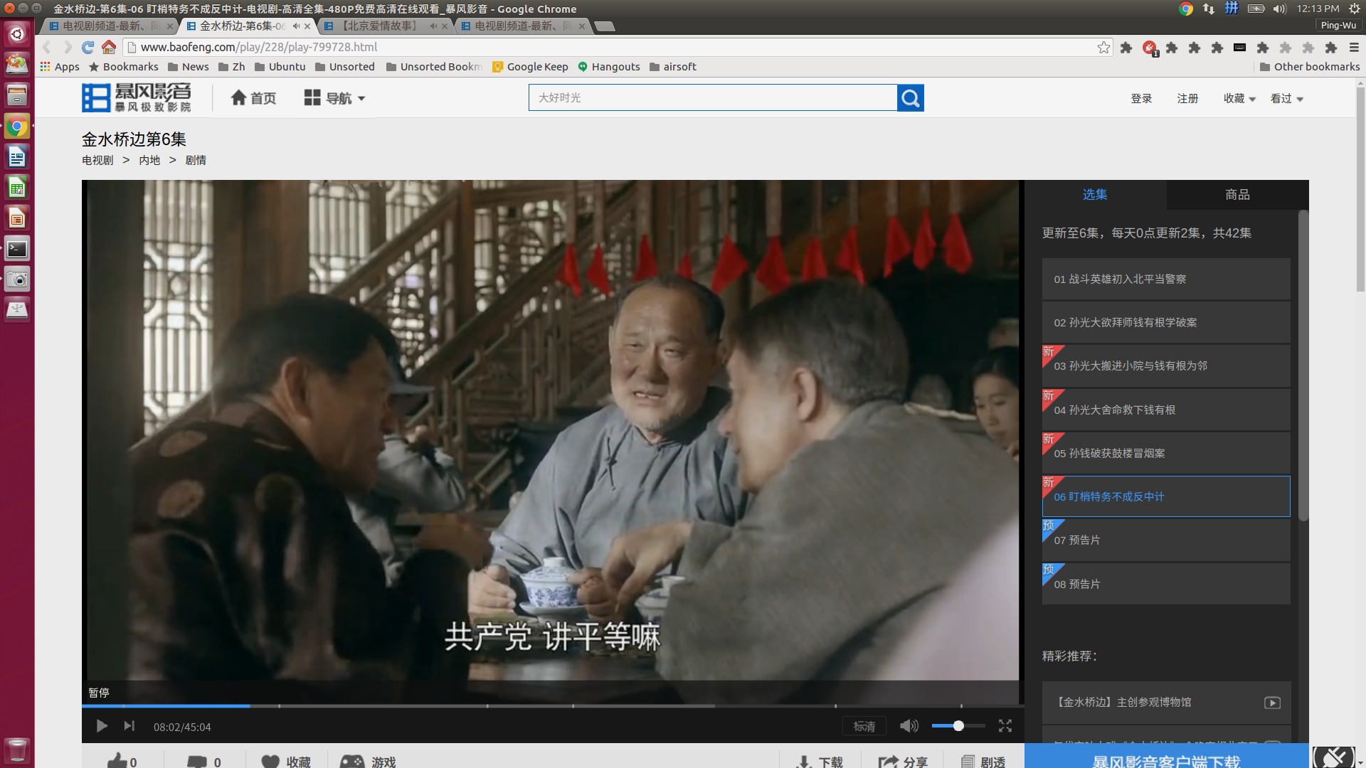
Task: Open the system volume indicator
Action: 1279,9
